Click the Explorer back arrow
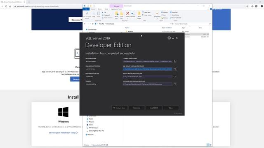This screenshot has width=264, height=148. [x=85, y=24]
